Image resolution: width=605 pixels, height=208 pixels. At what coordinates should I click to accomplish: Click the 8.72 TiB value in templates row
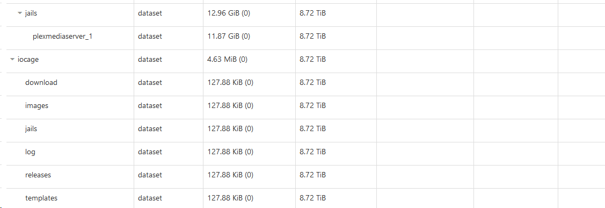(312, 198)
